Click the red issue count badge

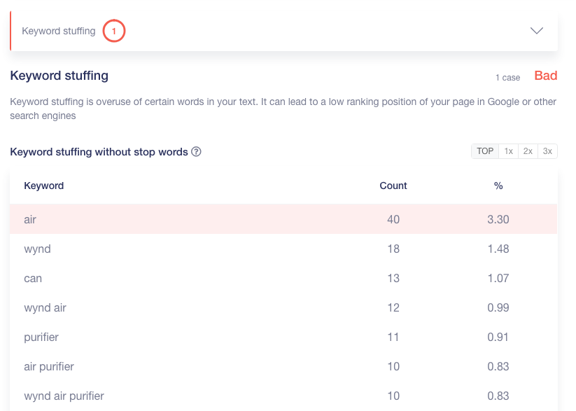click(113, 32)
